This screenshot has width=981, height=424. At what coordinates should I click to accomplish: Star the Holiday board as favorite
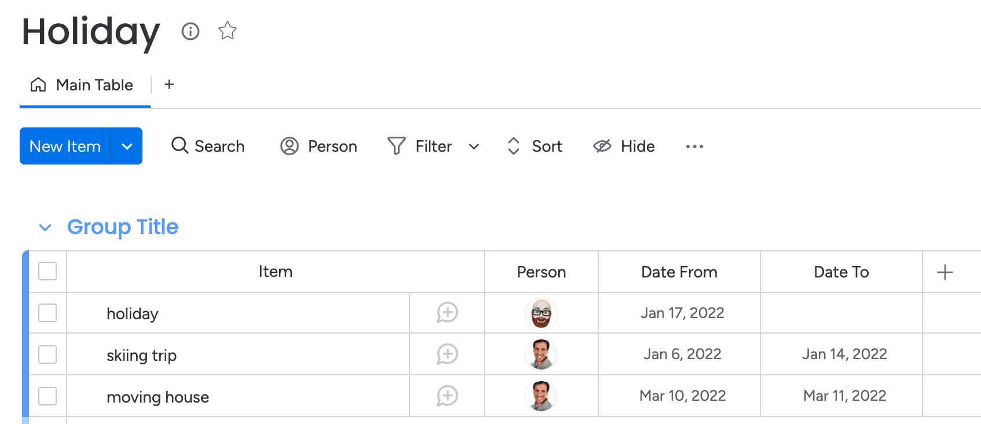[228, 31]
